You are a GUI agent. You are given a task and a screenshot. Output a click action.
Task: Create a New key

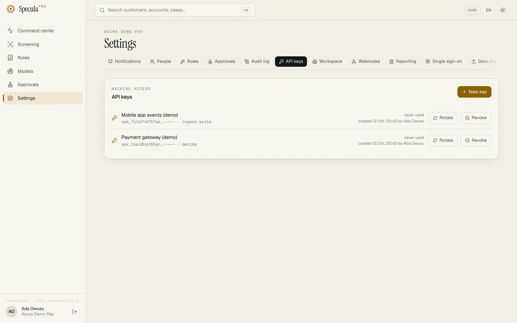pos(474,92)
